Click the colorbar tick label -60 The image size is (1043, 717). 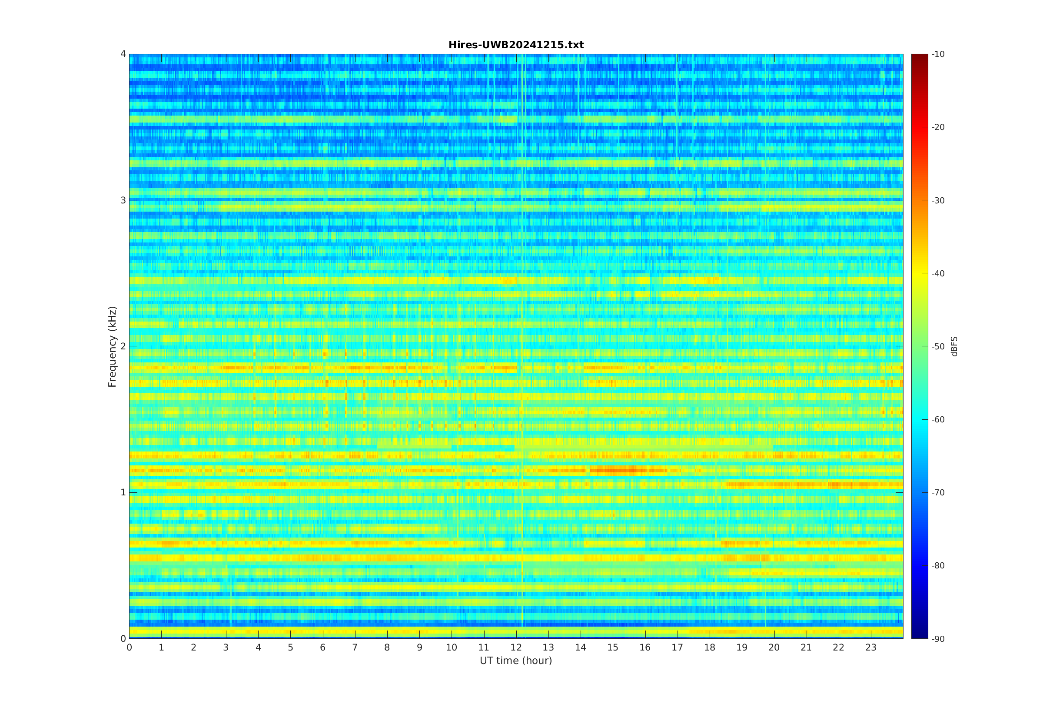point(938,420)
